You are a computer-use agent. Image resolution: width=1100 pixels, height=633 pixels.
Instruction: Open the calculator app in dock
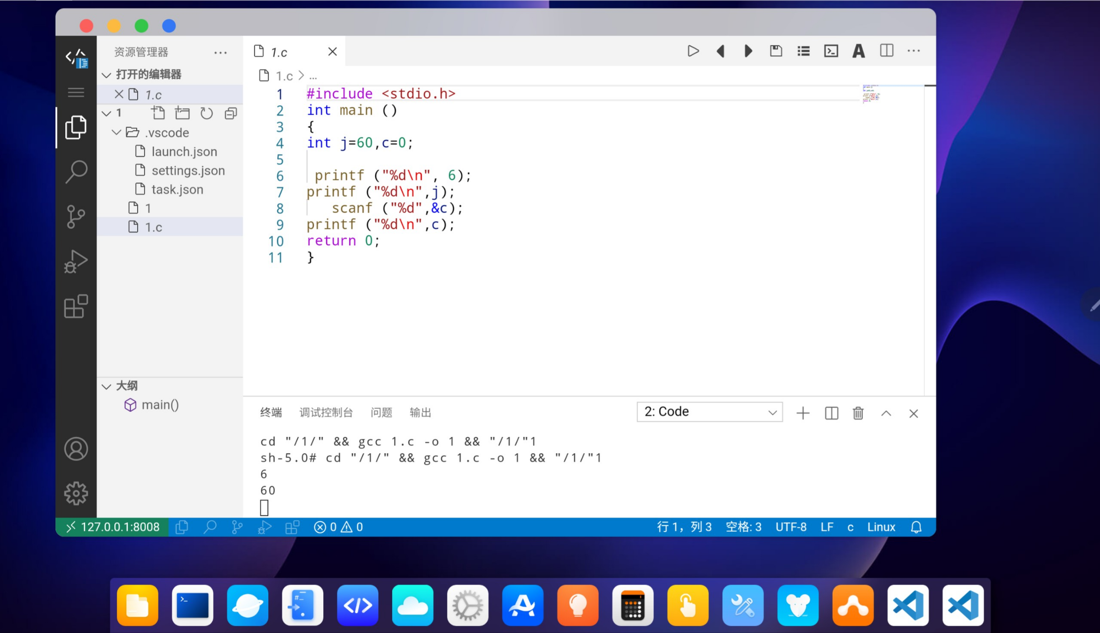(633, 605)
